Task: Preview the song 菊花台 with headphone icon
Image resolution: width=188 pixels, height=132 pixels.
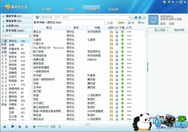Action: (x=111, y=32)
